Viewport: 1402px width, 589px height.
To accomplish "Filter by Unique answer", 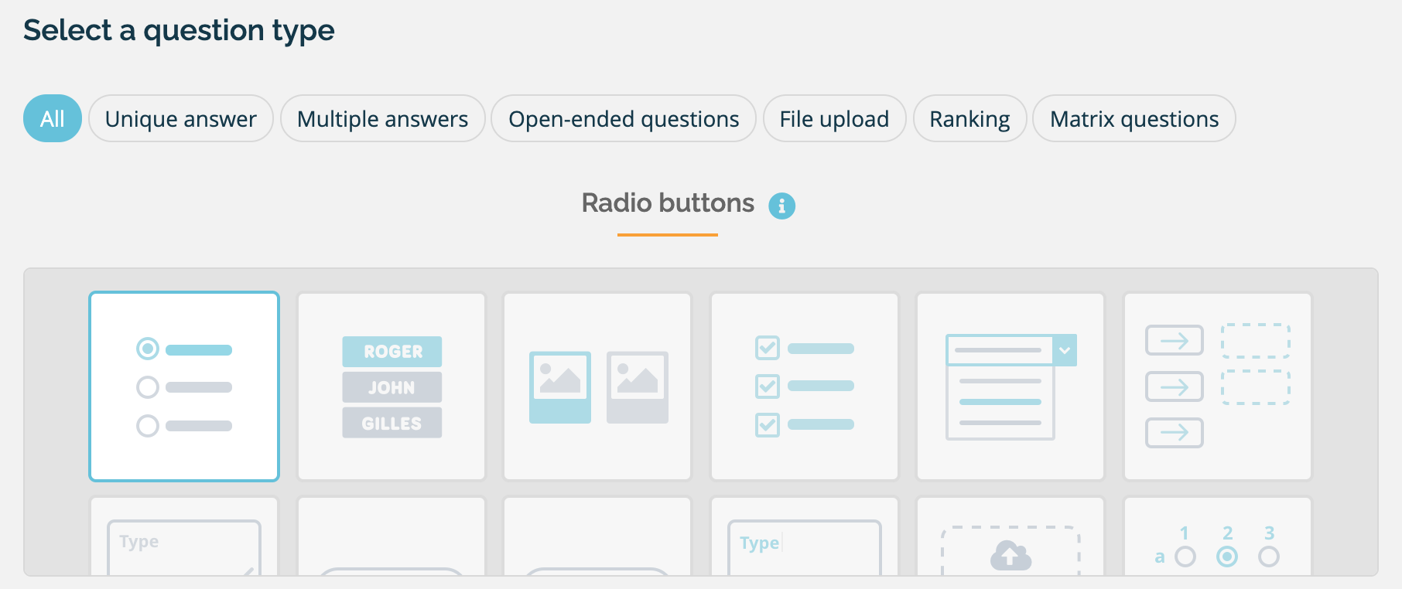I will (181, 119).
